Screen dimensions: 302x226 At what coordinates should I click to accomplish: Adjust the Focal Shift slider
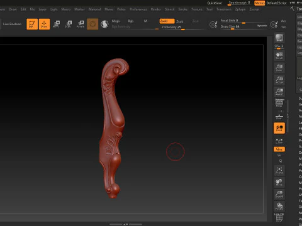(243, 21)
